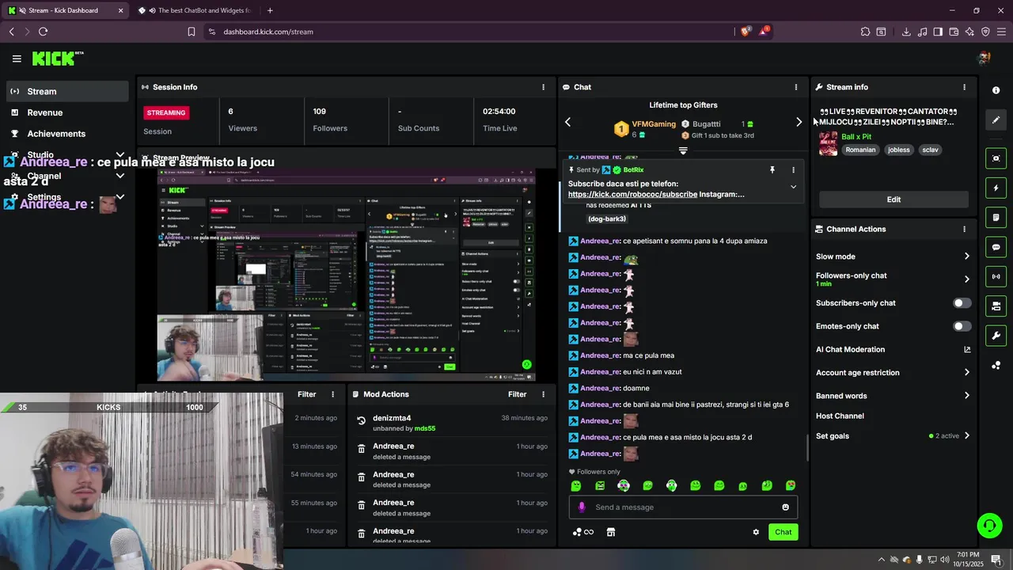Toggle Emotes-only chat switch
Viewport: 1013px width, 570px height.
point(962,326)
